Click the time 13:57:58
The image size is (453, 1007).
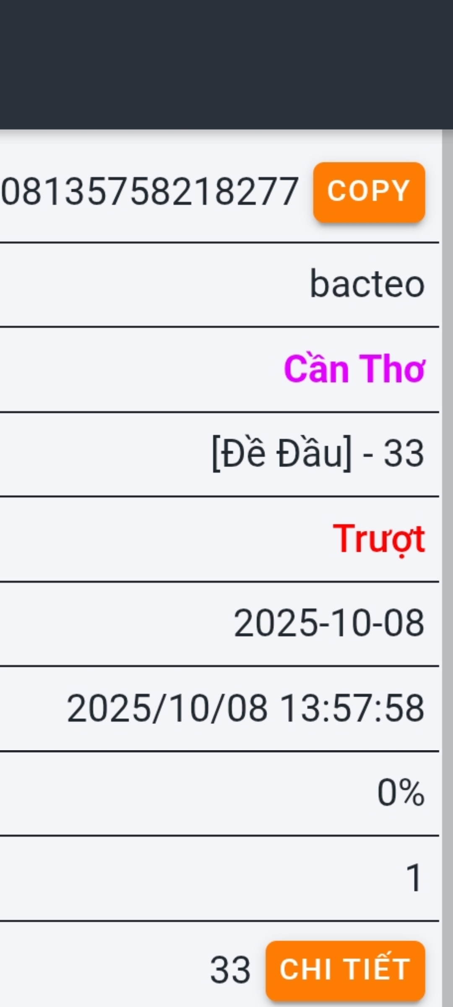(351, 708)
